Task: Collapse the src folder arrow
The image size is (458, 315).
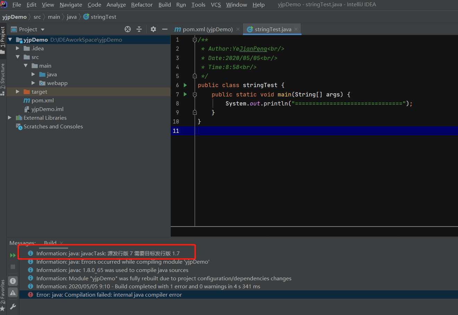Action: 18,57
